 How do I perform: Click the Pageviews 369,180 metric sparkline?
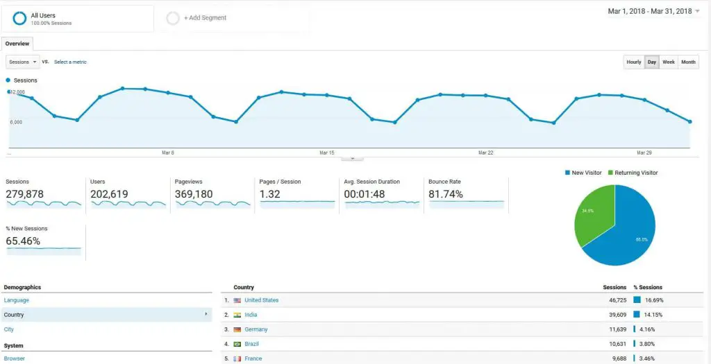point(213,204)
